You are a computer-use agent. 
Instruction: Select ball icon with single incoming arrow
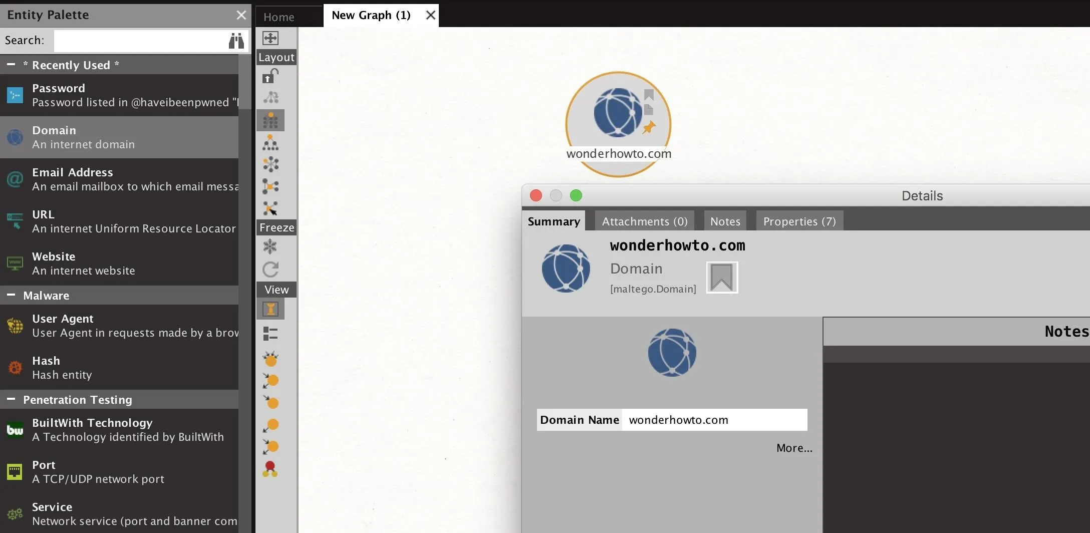(270, 402)
